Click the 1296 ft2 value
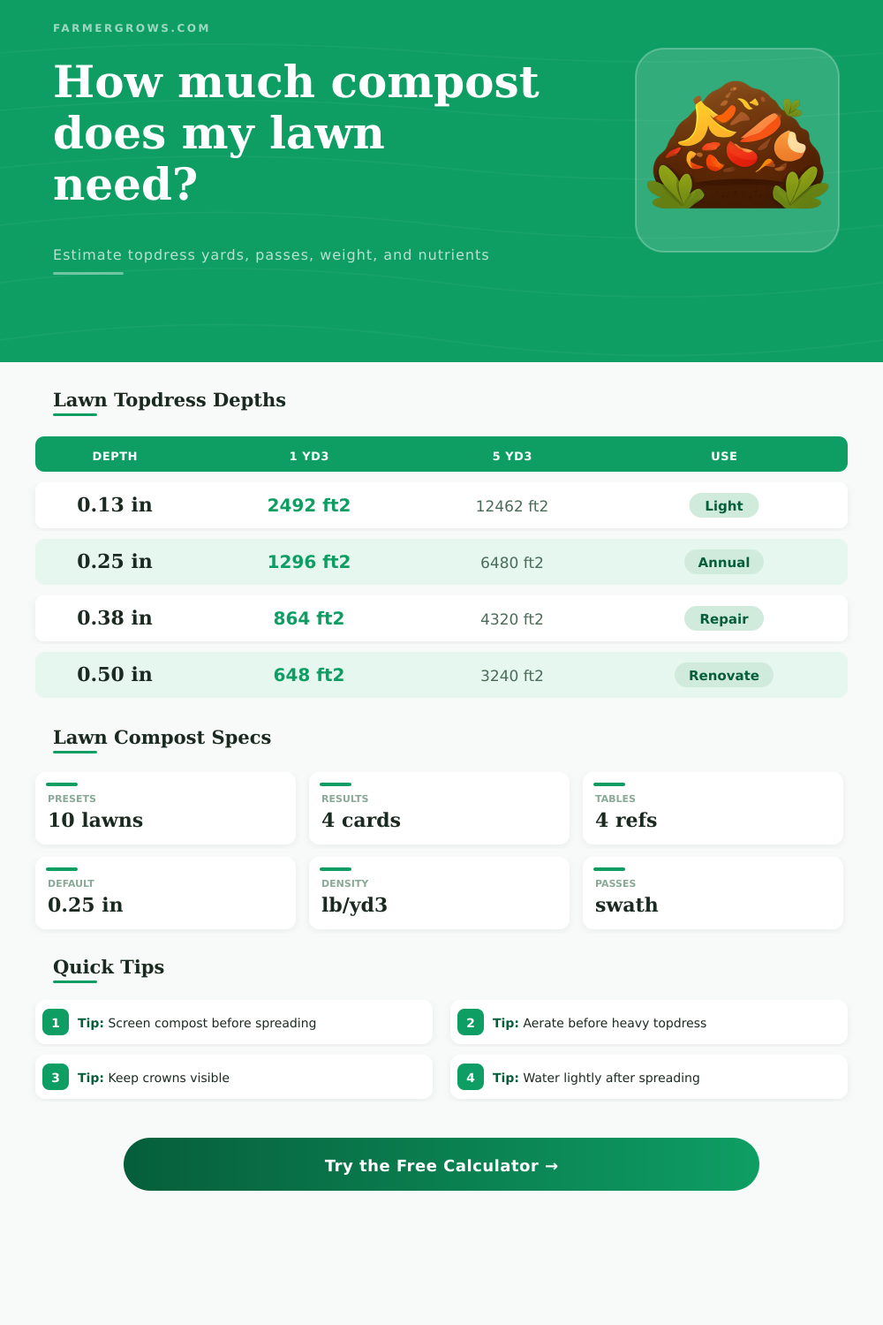This screenshot has height=1325, width=883. [309, 562]
